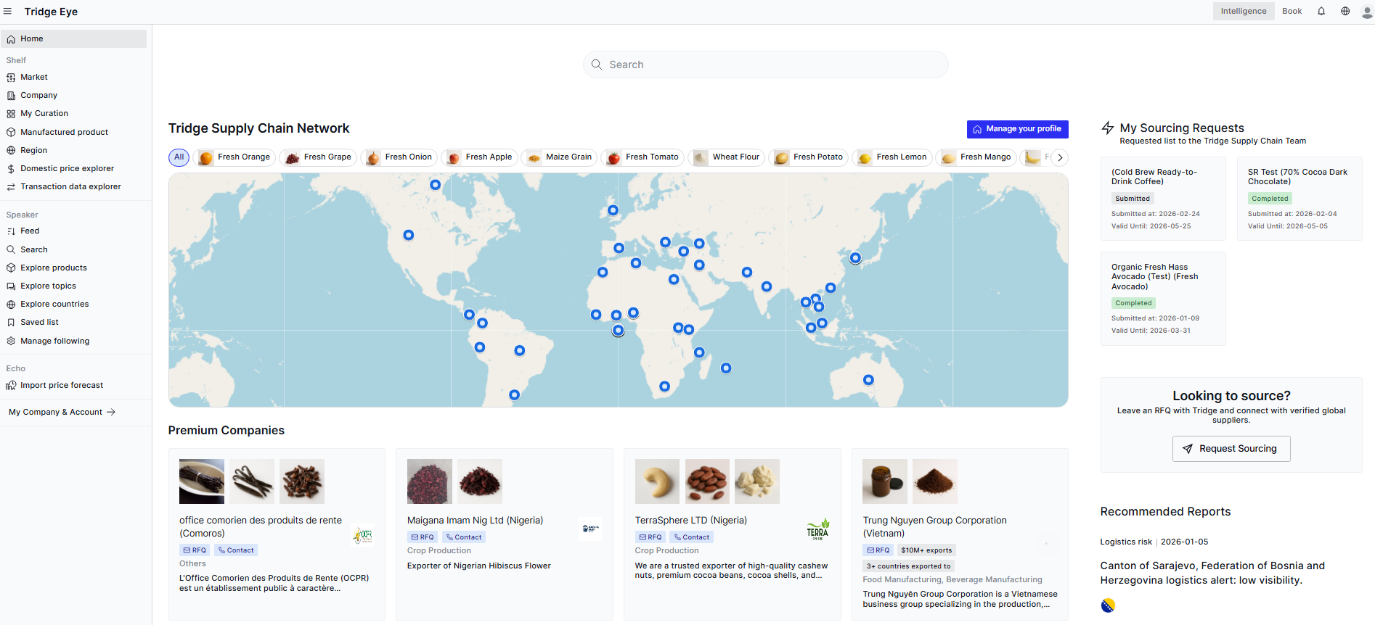
Task: Open the language globe icon
Action: pyautogui.click(x=1345, y=12)
